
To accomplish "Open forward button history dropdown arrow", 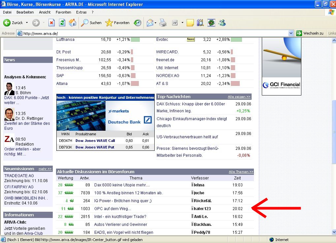I will (44, 23).
